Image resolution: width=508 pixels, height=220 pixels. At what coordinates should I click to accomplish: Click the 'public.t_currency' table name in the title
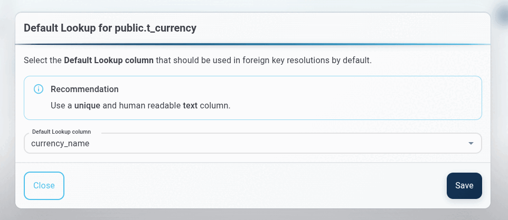coord(155,28)
